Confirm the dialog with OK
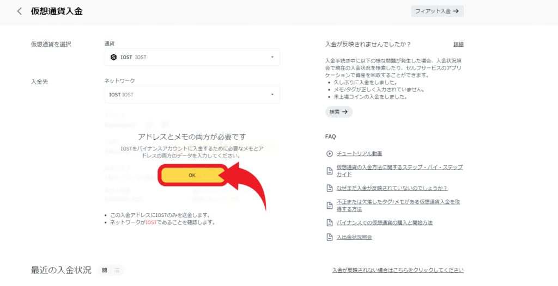The height and width of the screenshot is (286, 558). pyautogui.click(x=192, y=175)
